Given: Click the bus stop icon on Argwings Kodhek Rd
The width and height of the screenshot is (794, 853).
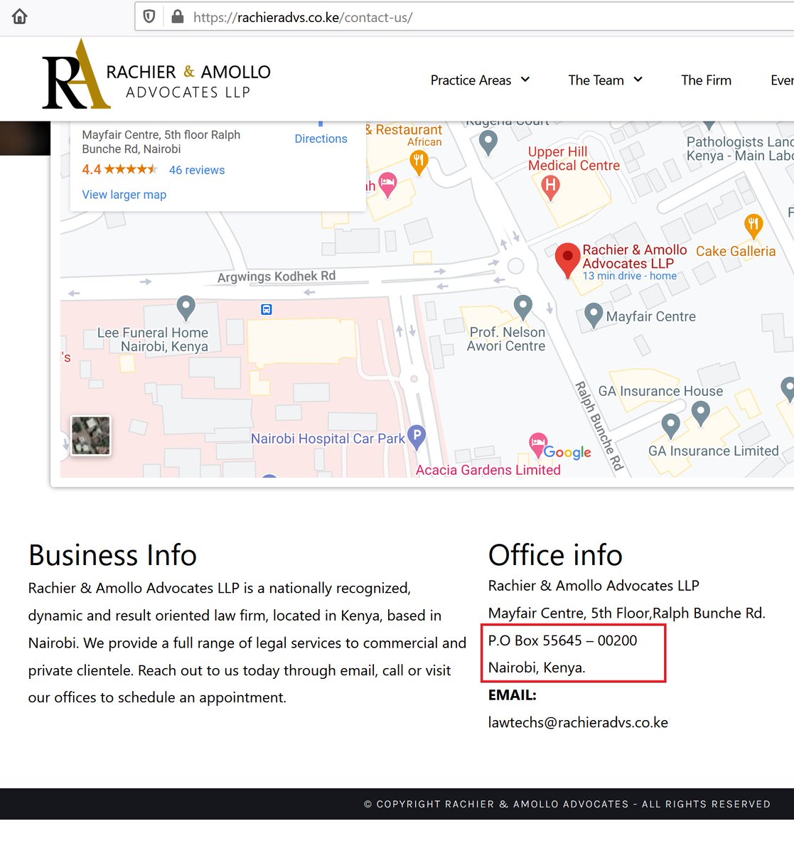Looking at the screenshot, I should pos(266,309).
